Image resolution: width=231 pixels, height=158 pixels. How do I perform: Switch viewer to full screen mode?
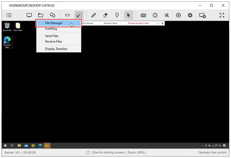tap(222, 15)
